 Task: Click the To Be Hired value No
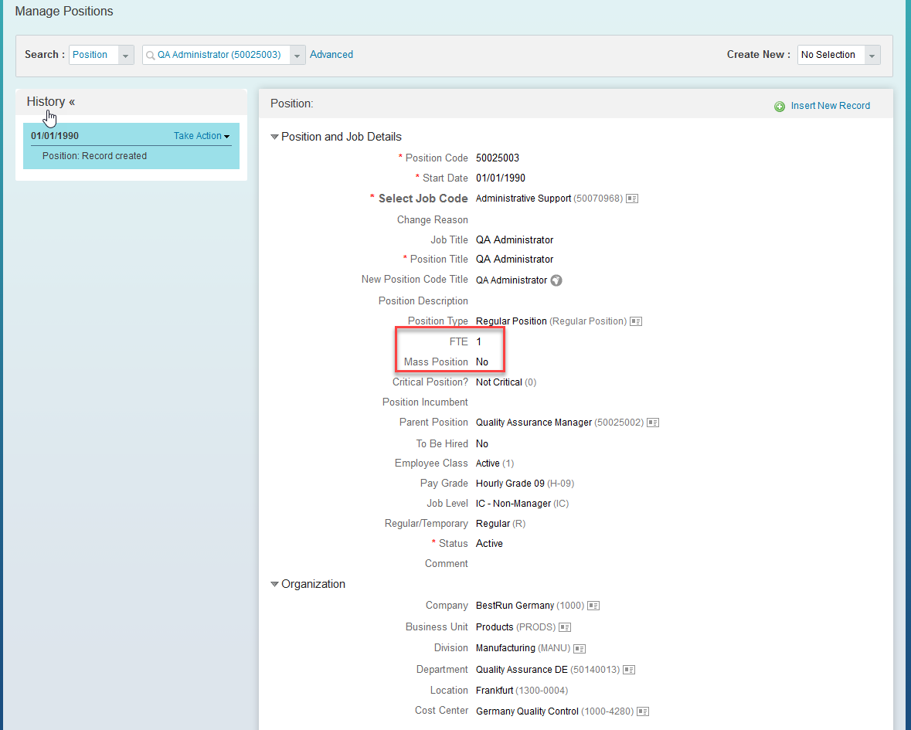pyautogui.click(x=482, y=443)
